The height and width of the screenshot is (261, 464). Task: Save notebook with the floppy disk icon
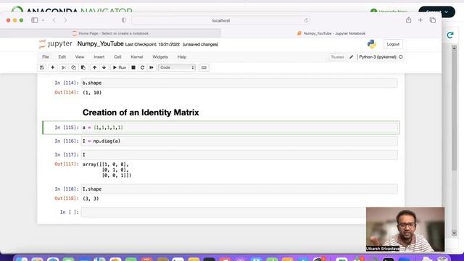click(x=42, y=67)
